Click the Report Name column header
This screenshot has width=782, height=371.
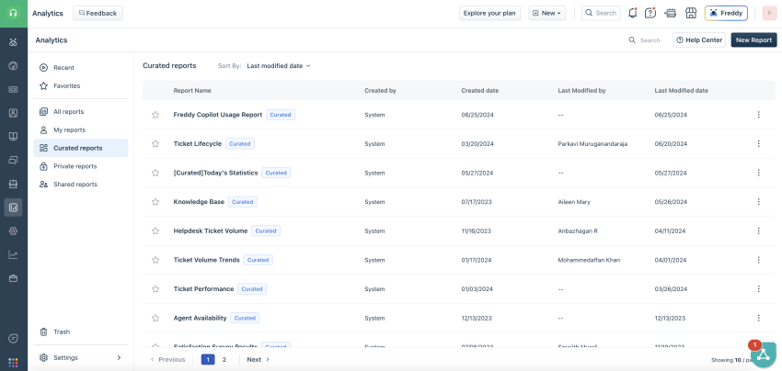coord(192,91)
